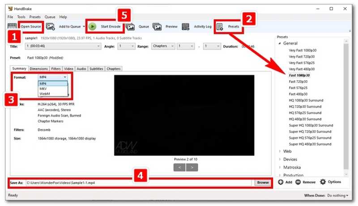Screen dimensions: 358x206
Task: Select the HQ 1080p30 Surround preset
Action: pyautogui.click(x=306, y=100)
